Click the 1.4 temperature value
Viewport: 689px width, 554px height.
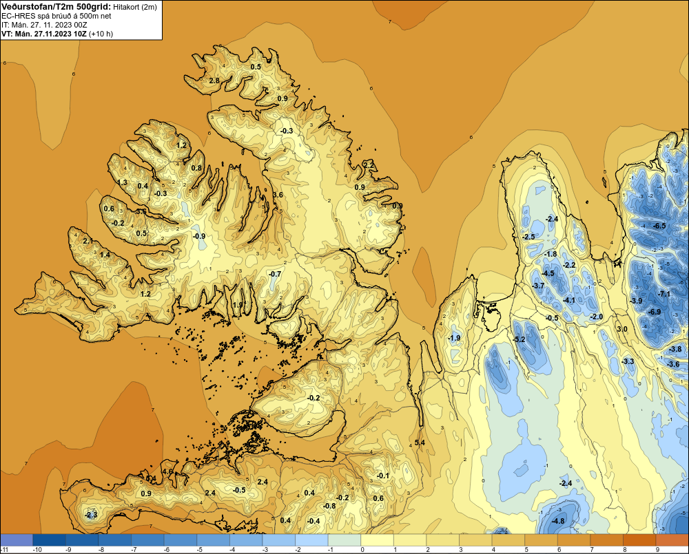105,255
